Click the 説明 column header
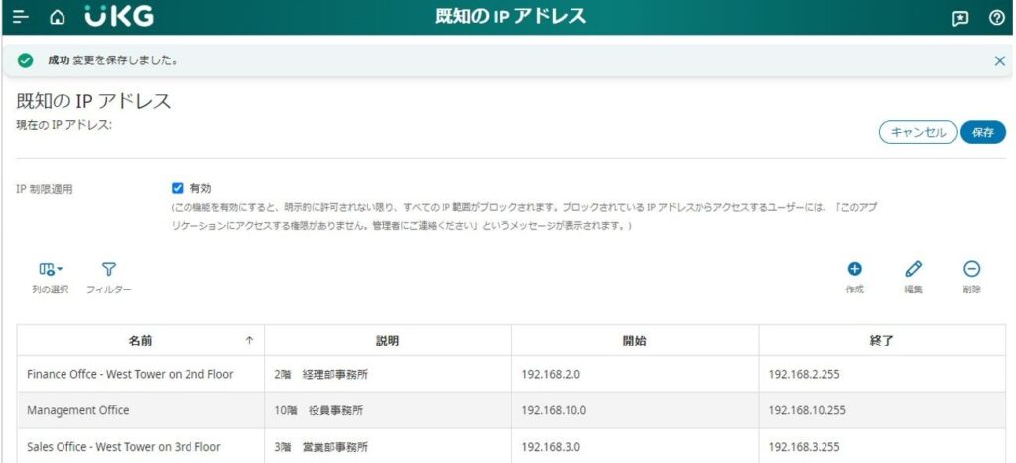 point(387,340)
